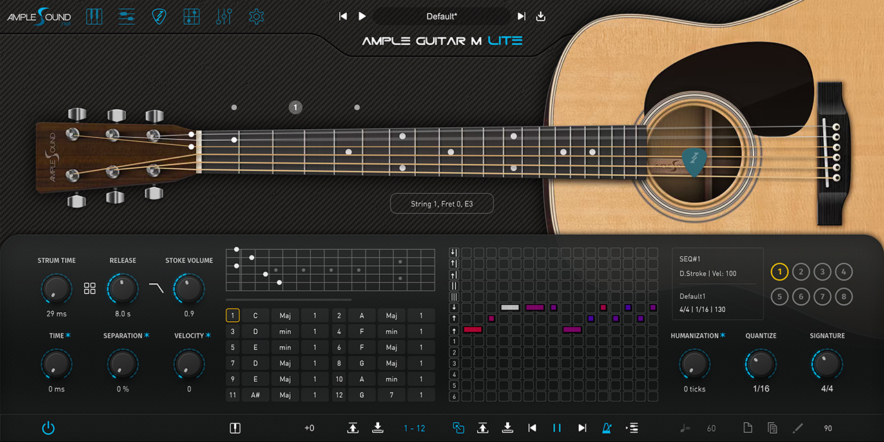Skip to the next preset

point(521,16)
